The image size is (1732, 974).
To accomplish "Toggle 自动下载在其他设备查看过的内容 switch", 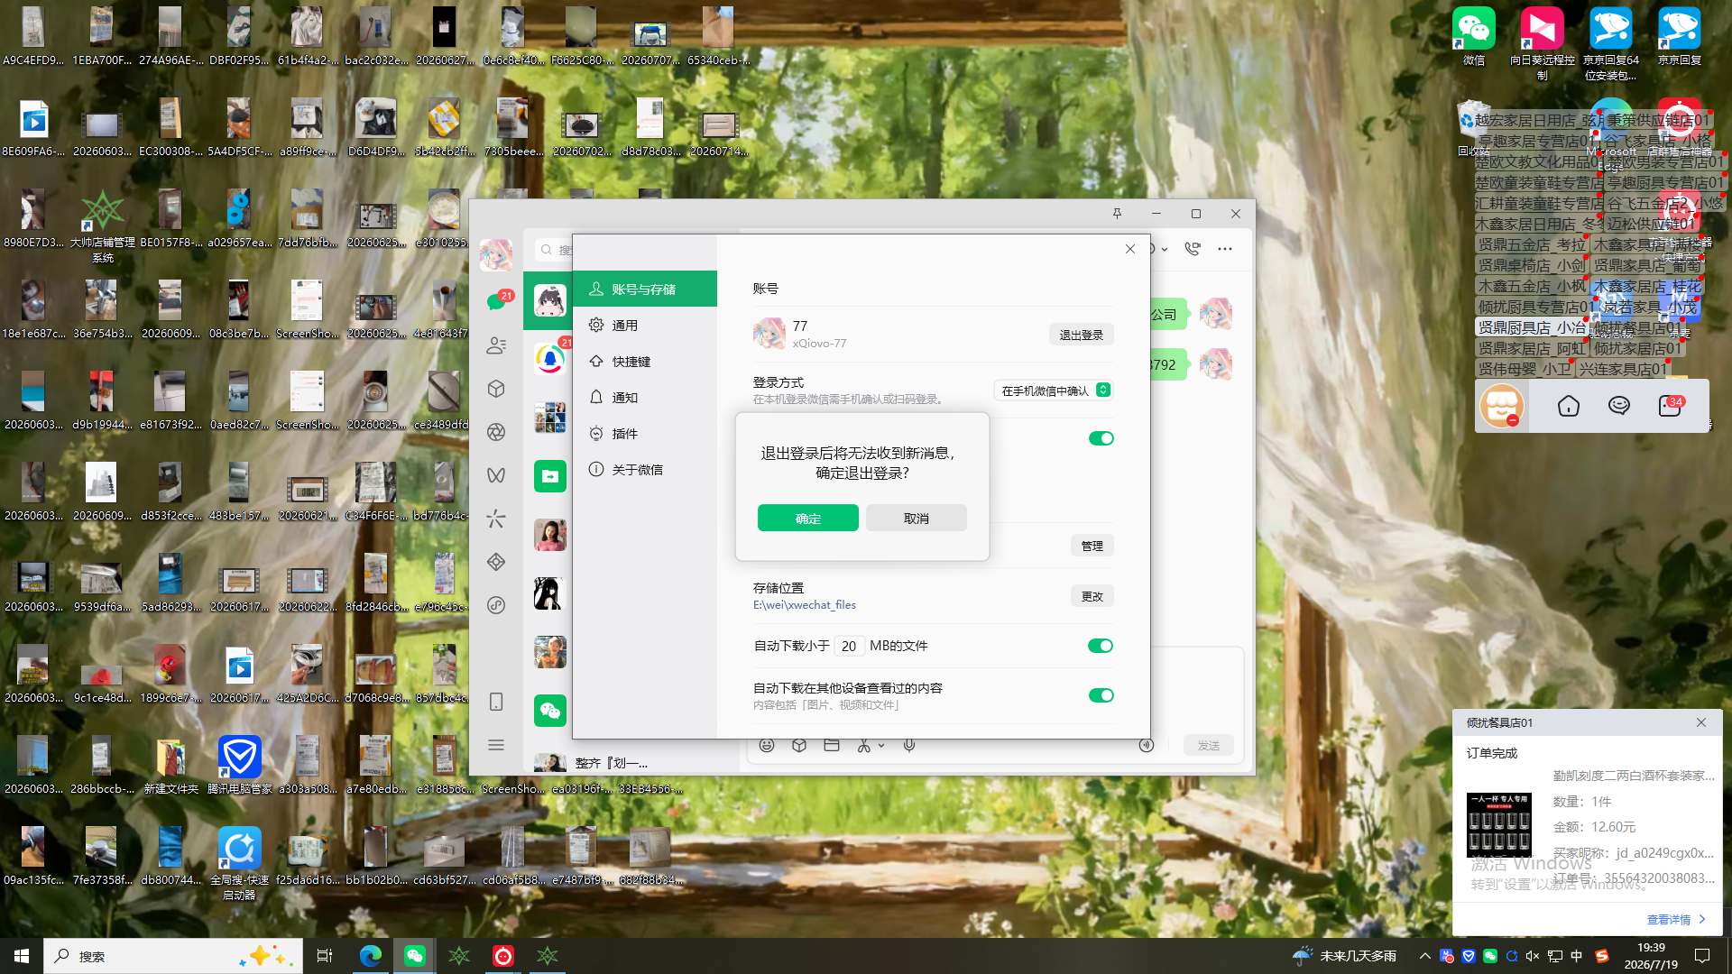I will [1101, 695].
